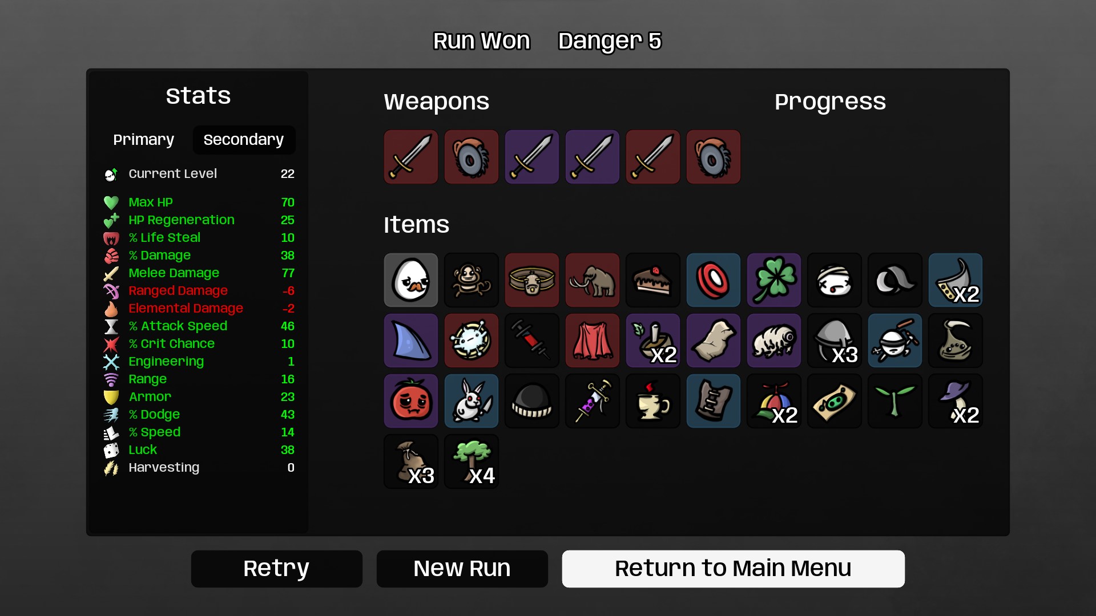Click the four-leaf clover item
This screenshot has height=616, width=1096.
pyautogui.click(x=774, y=281)
